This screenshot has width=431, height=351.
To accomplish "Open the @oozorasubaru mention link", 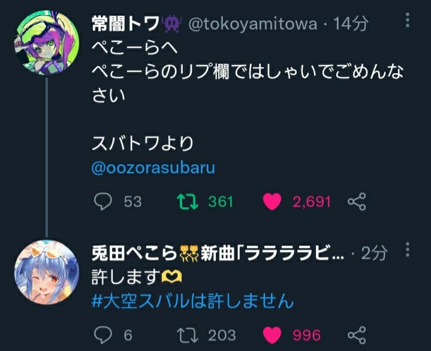I will 153,168.
